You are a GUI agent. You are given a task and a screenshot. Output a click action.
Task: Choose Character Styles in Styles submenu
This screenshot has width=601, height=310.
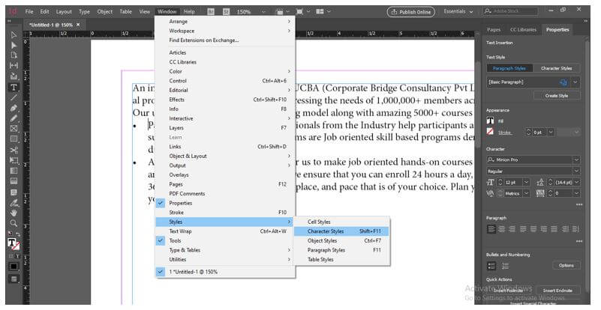[x=341, y=231]
